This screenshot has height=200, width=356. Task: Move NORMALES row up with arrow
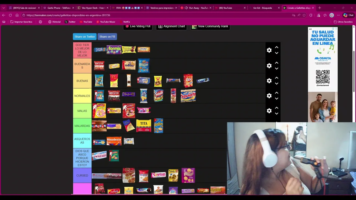point(276,93)
